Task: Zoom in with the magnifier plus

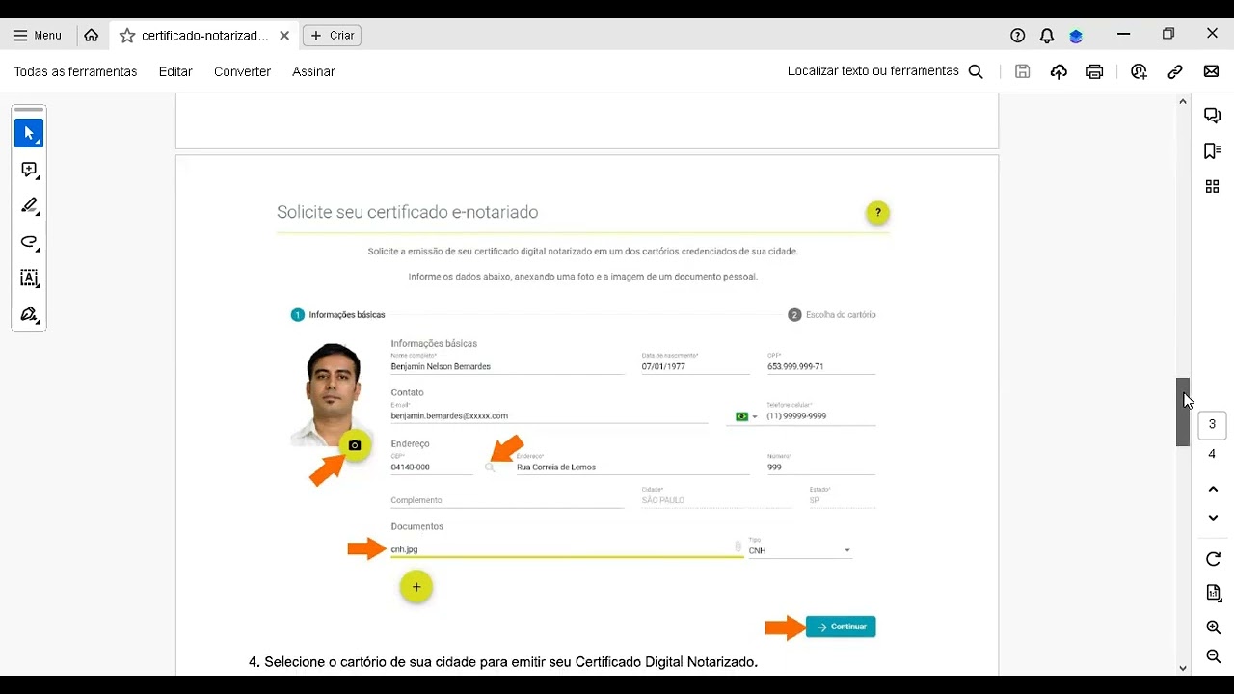Action: point(1213,627)
